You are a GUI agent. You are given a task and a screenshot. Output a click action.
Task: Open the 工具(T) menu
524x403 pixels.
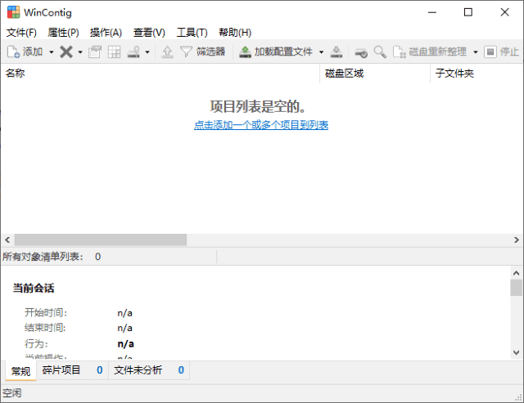click(x=192, y=33)
